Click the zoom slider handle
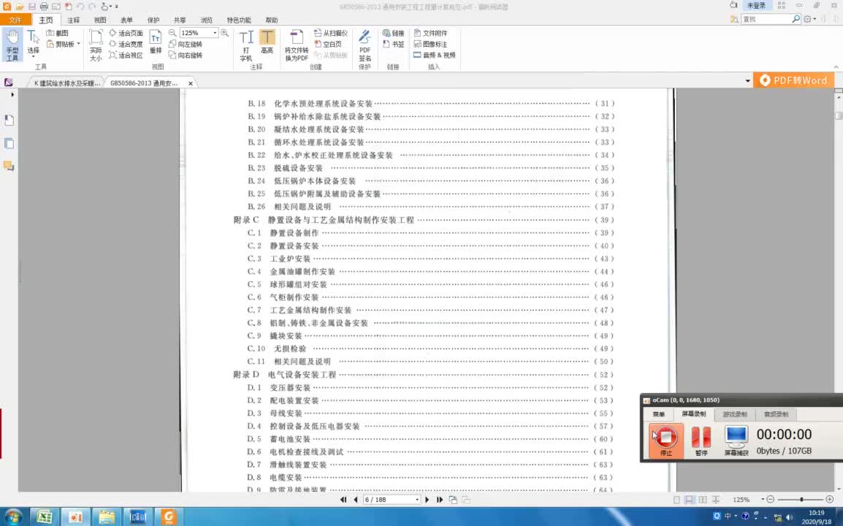The image size is (843, 526). coord(801,500)
